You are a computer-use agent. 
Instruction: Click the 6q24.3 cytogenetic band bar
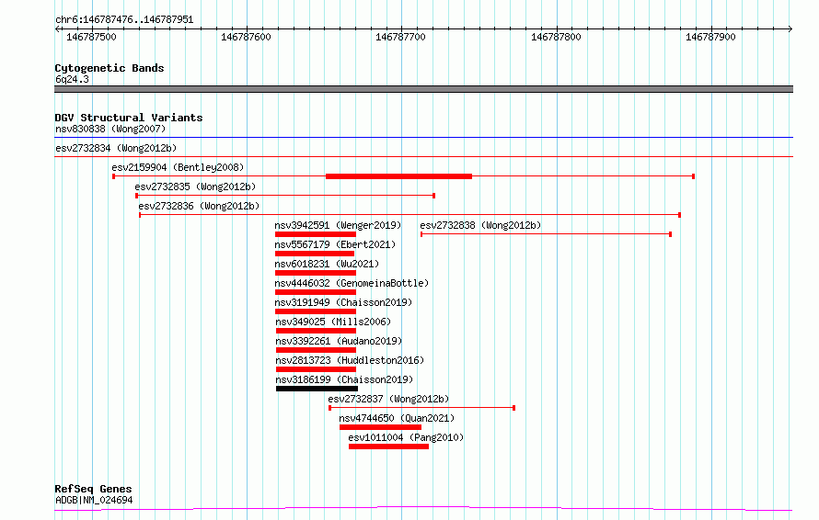click(423, 89)
